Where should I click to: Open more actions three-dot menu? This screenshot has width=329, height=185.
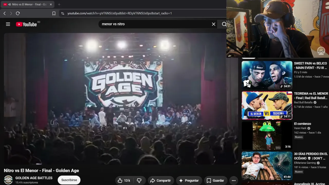click(x=234, y=180)
